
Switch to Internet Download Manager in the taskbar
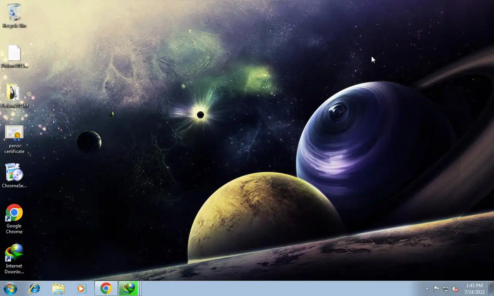pyautogui.click(x=129, y=288)
